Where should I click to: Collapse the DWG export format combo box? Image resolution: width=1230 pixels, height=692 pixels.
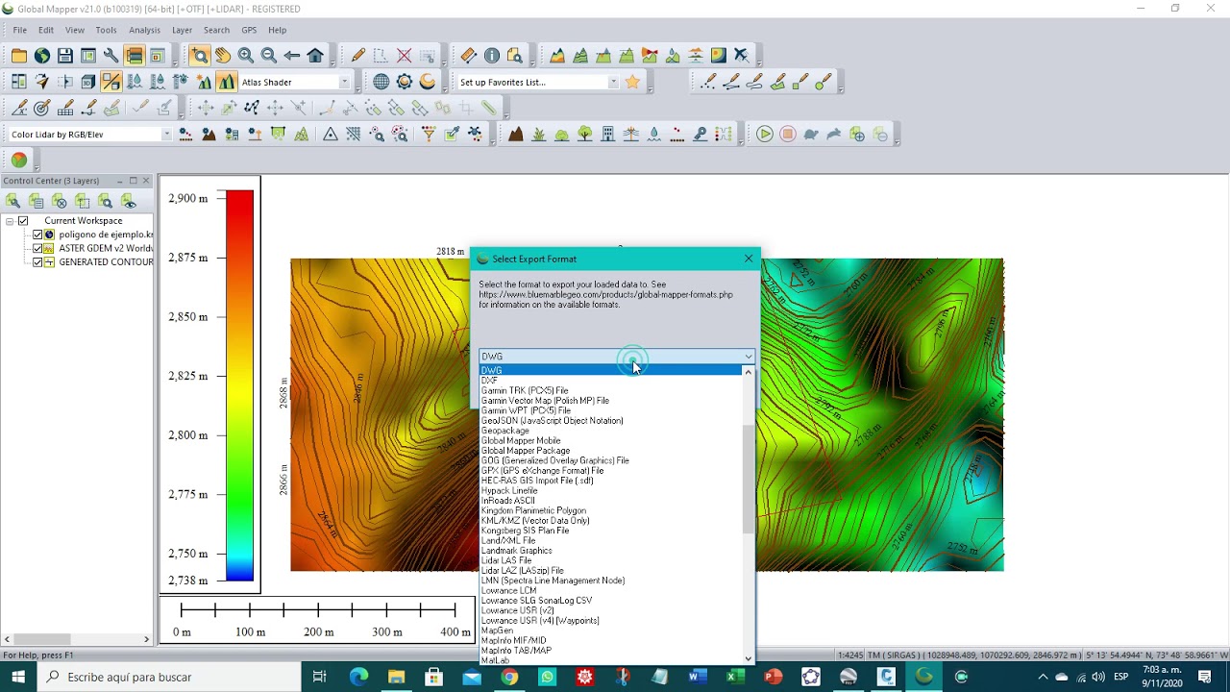(748, 357)
